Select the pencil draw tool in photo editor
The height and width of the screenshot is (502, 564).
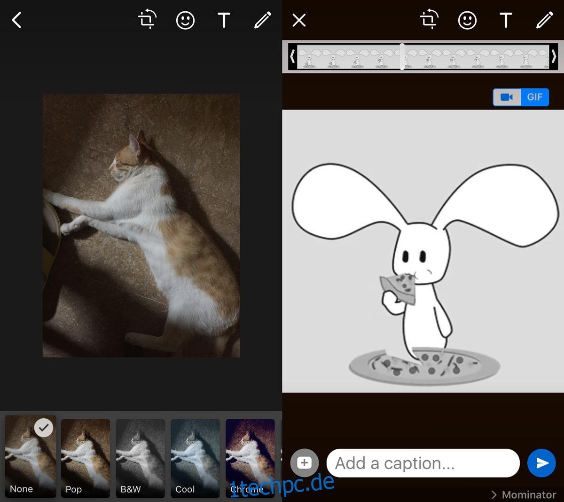[262, 20]
